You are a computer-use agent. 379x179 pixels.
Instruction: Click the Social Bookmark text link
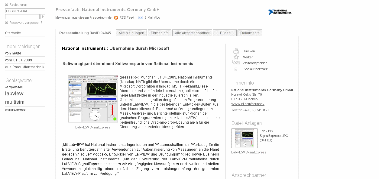(256, 69)
